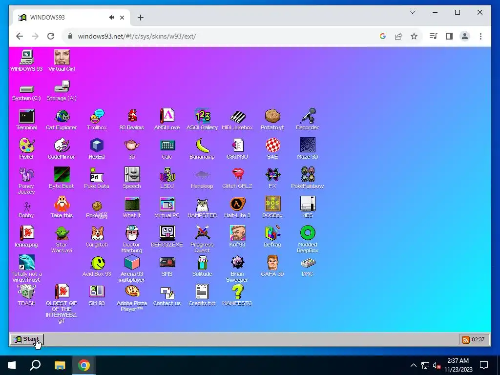Open Virtual PC icon

tap(167, 204)
